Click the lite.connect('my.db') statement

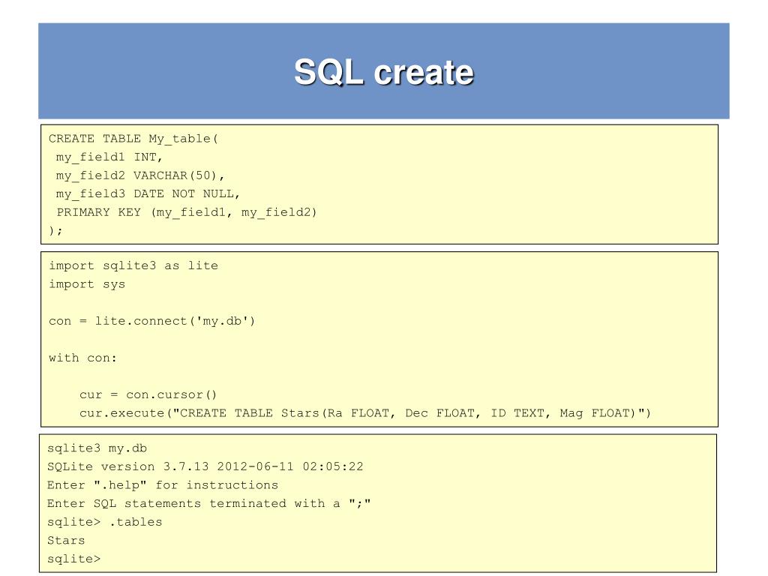[x=151, y=321]
